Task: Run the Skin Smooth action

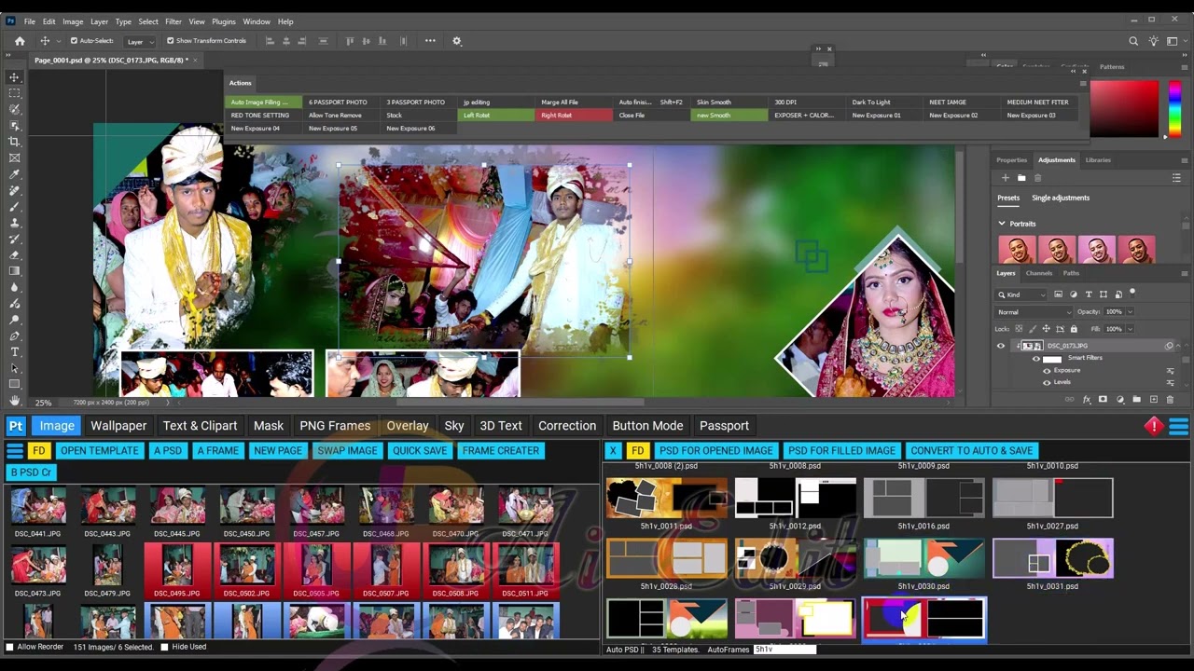Action: [729, 103]
